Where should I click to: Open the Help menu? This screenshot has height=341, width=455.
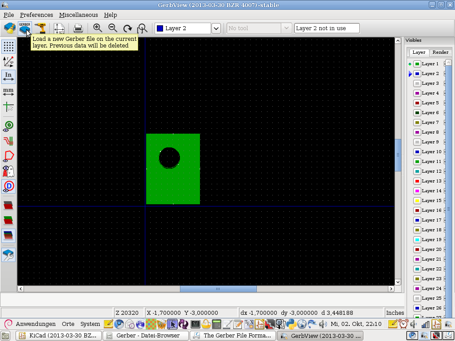(111, 15)
